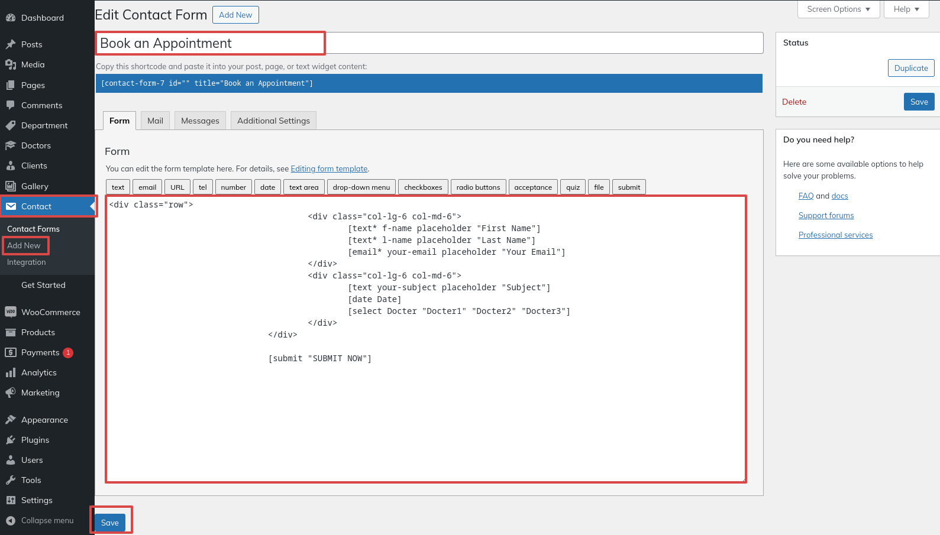
Task: Insert a date tag
Action: pyautogui.click(x=268, y=187)
